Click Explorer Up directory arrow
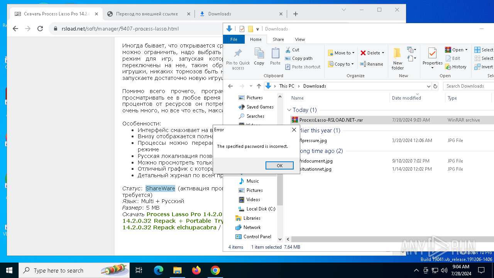 pyautogui.click(x=259, y=86)
